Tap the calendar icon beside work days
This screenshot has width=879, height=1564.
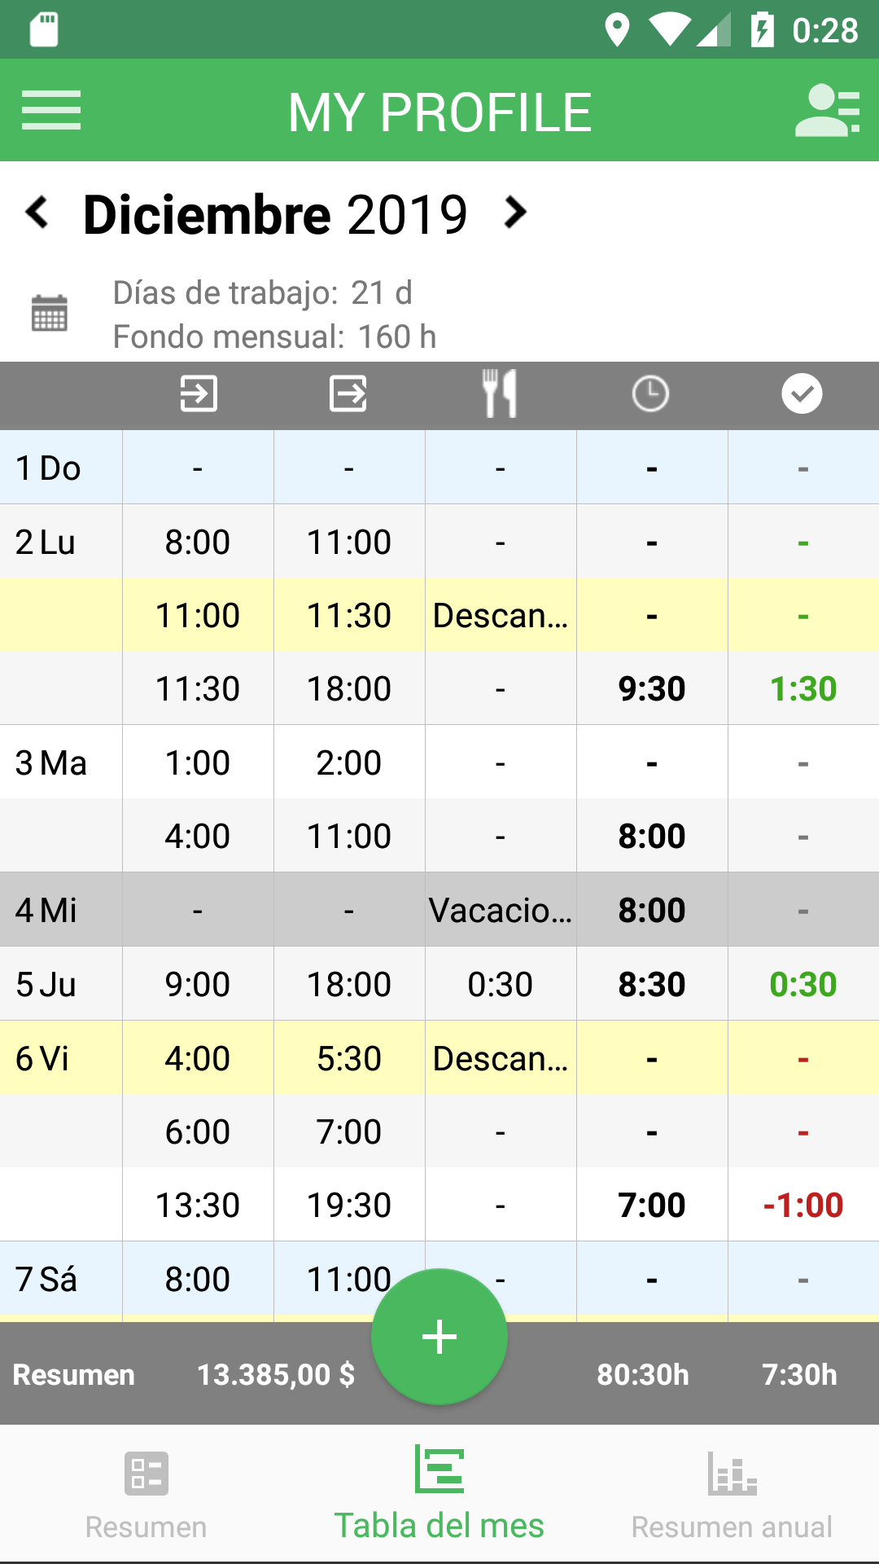coord(49,313)
